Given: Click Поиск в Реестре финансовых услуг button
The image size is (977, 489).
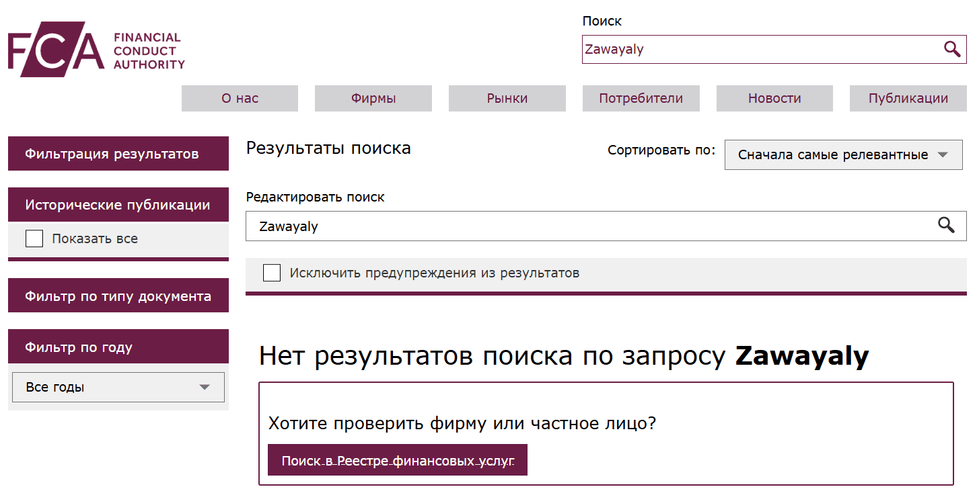Looking at the screenshot, I should [398, 459].
